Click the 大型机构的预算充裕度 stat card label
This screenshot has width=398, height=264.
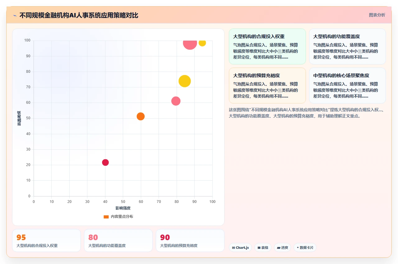[x=179, y=245]
